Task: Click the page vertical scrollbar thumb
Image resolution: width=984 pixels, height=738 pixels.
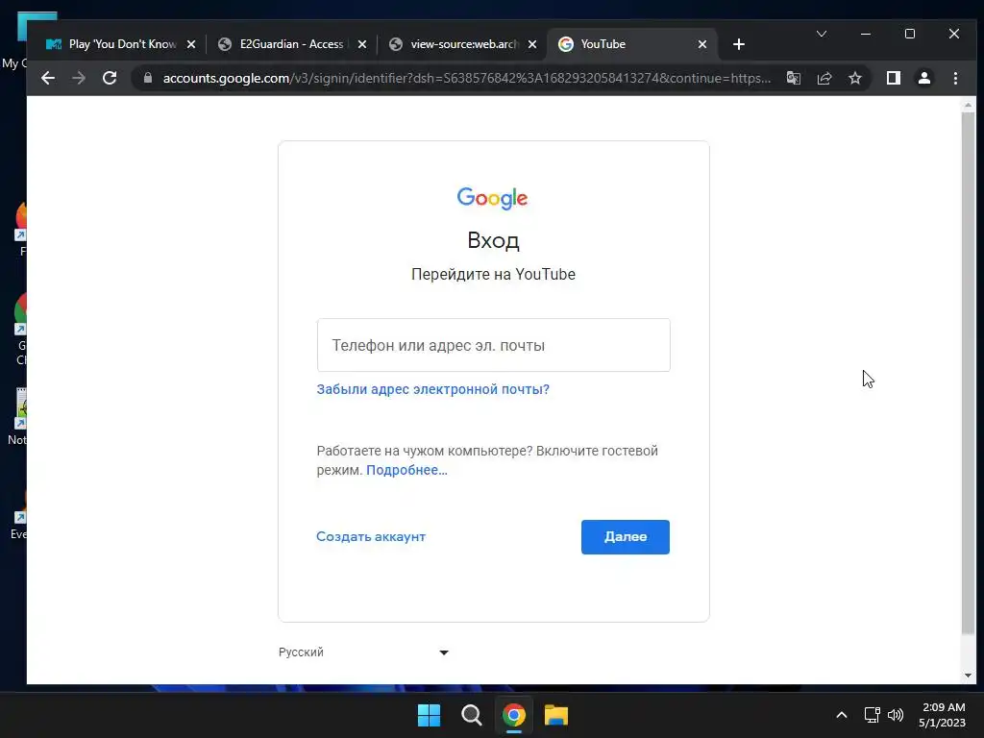Action: [x=968, y=374]
